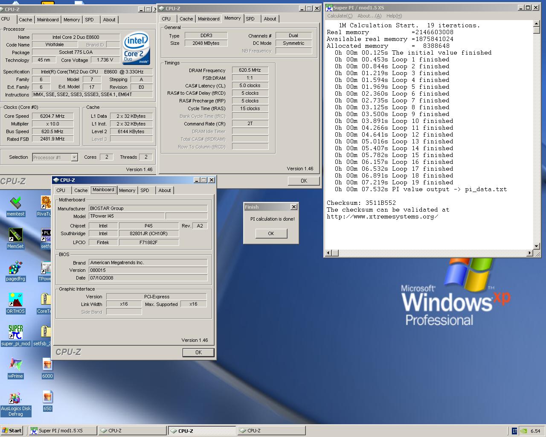The width and height of the screenshot is (546, 437).
Task: Click the NVIDIA tray icon
Action: [524, 431]
